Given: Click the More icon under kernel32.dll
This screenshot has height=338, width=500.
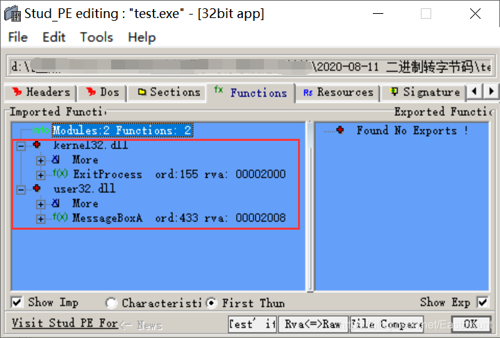Looking at the screenshot, I should tap(56, 159).
